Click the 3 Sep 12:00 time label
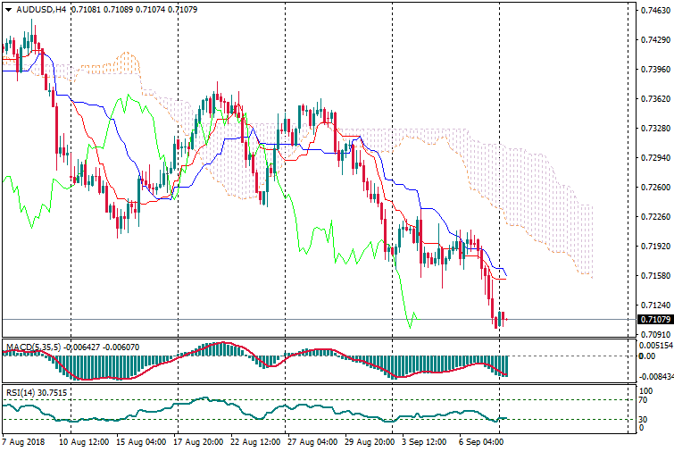 tap(423, 441)
